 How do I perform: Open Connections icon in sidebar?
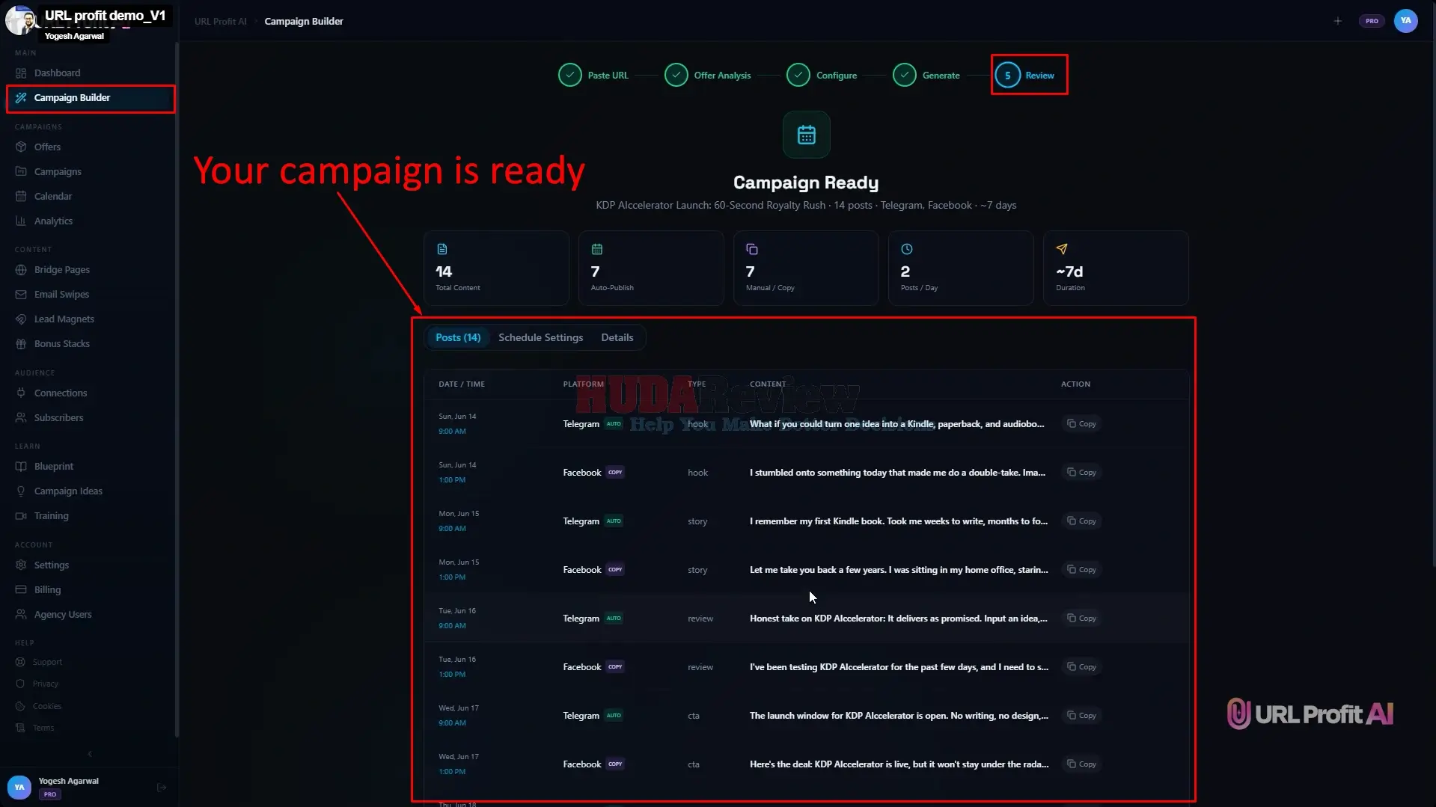21,393
